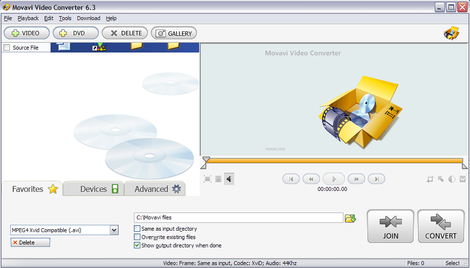Click the document icon in the file list header
Image resolution: width=470 pixels, height=268 pixels.
coord(63,46)
